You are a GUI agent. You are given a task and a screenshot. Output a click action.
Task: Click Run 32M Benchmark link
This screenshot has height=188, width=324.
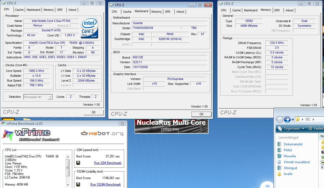coord(108,163)
